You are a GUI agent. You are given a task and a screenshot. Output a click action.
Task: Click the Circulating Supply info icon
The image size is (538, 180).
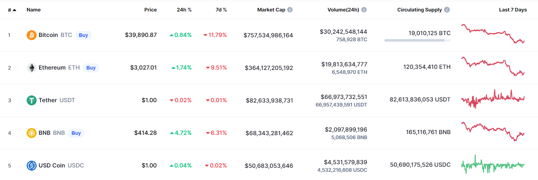pyautogui.click(x=447, y=10)
